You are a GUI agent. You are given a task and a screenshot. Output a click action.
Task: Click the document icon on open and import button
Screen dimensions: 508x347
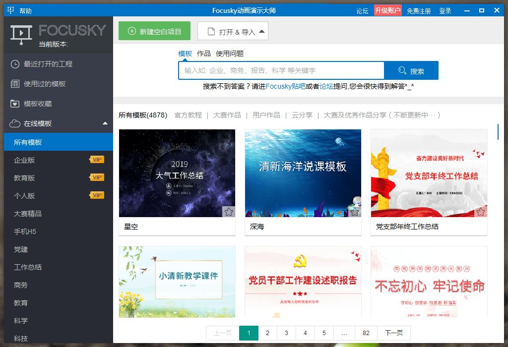coord(211,31)
